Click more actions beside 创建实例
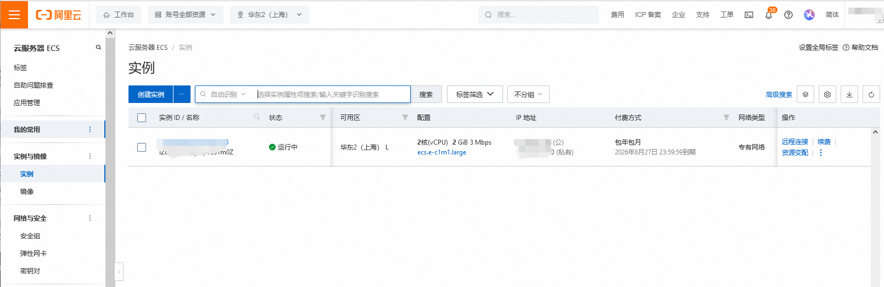Viewport: 884px width, 287px height. [x=182, y=94]
